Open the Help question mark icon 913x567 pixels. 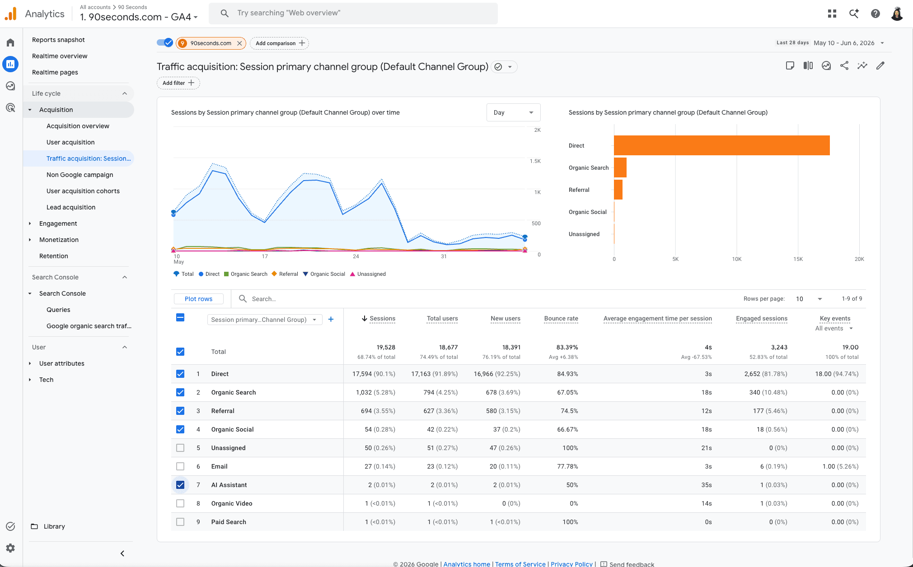(876, 14)
